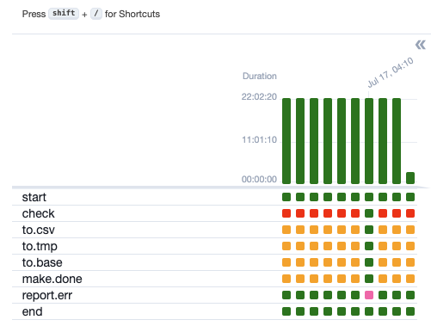Click the 'for Shortcuts' text
Viewport: 431px width, 326px height.
point(132,14)
